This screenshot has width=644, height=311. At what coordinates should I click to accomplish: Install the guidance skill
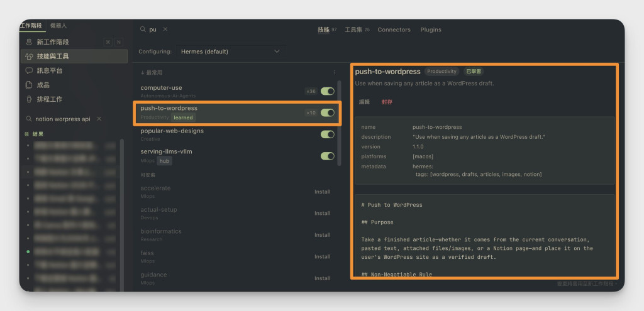coord(323,278)
